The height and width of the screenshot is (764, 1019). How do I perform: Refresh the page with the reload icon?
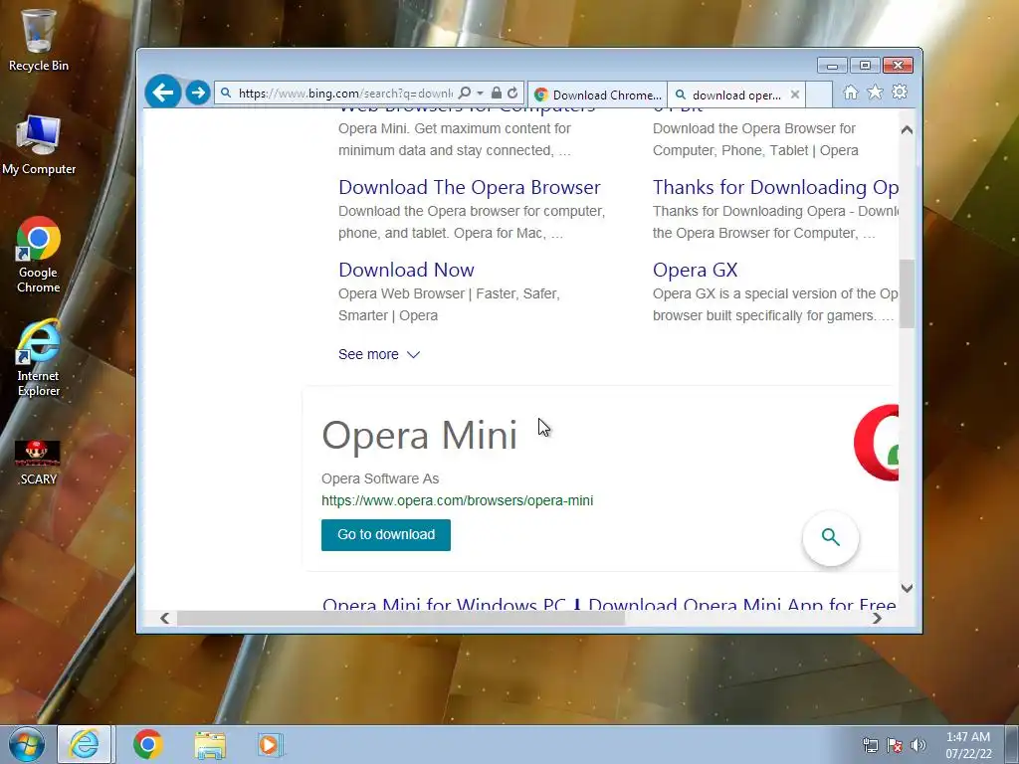point(512,93)
